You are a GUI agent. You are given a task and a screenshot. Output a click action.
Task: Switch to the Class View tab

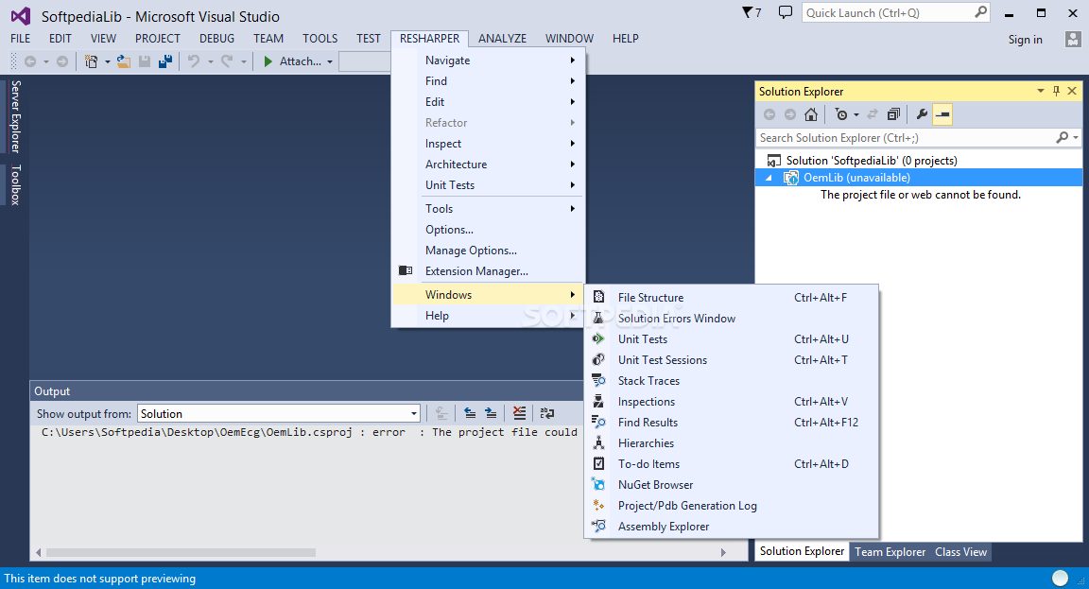coord(960,551)
